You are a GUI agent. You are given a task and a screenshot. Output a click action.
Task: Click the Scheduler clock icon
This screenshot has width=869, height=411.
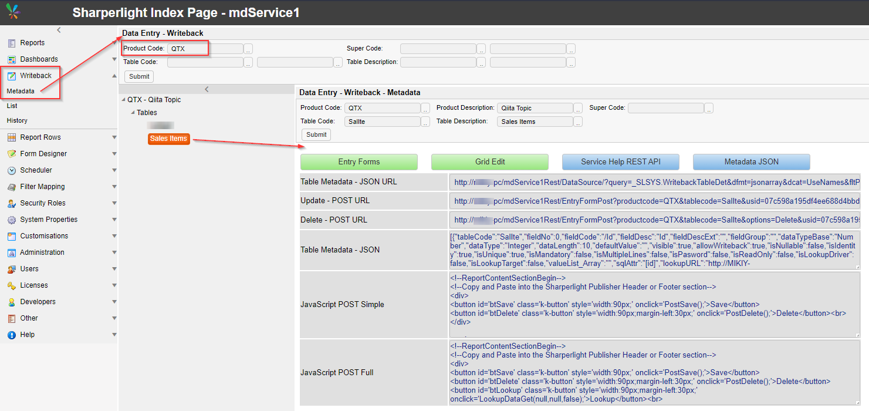12,170
